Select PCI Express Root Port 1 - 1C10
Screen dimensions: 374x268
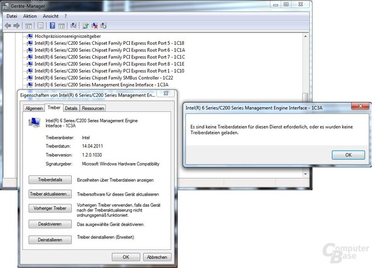coord(109,70)
